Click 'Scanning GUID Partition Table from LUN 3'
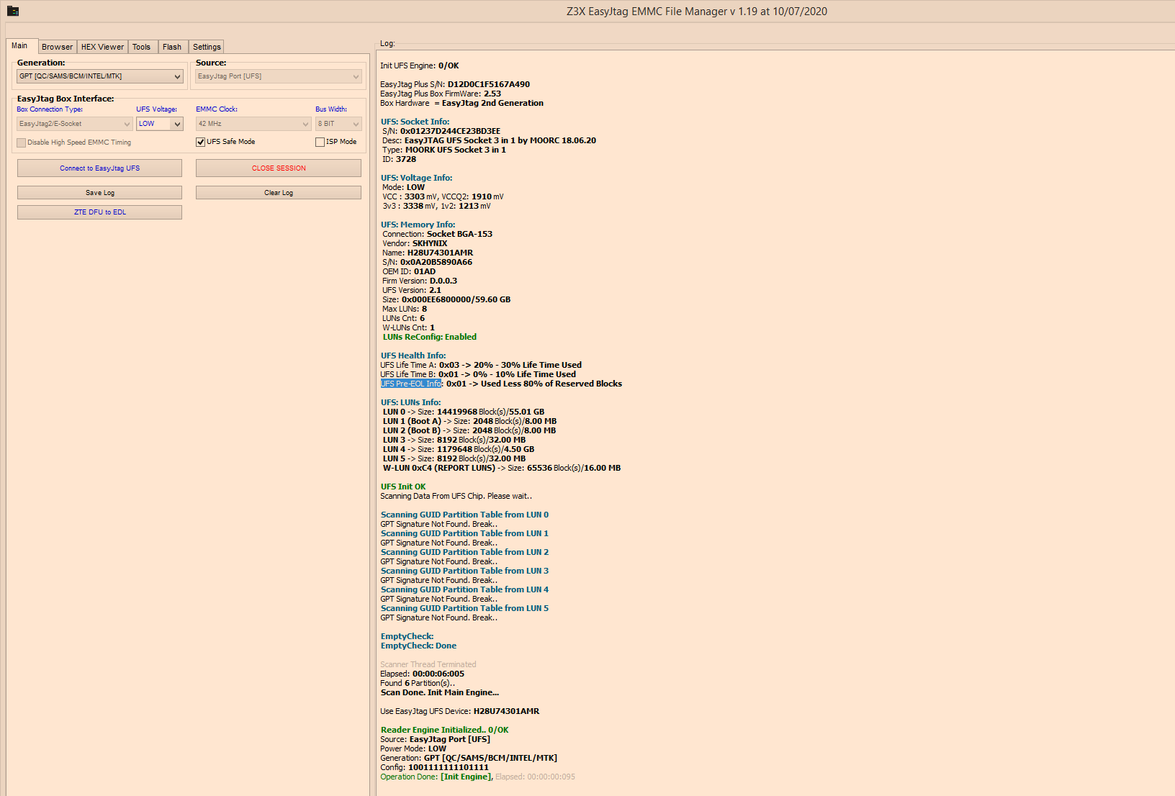The height and width of the screenshot is (796, 1175). pos(464,571)
